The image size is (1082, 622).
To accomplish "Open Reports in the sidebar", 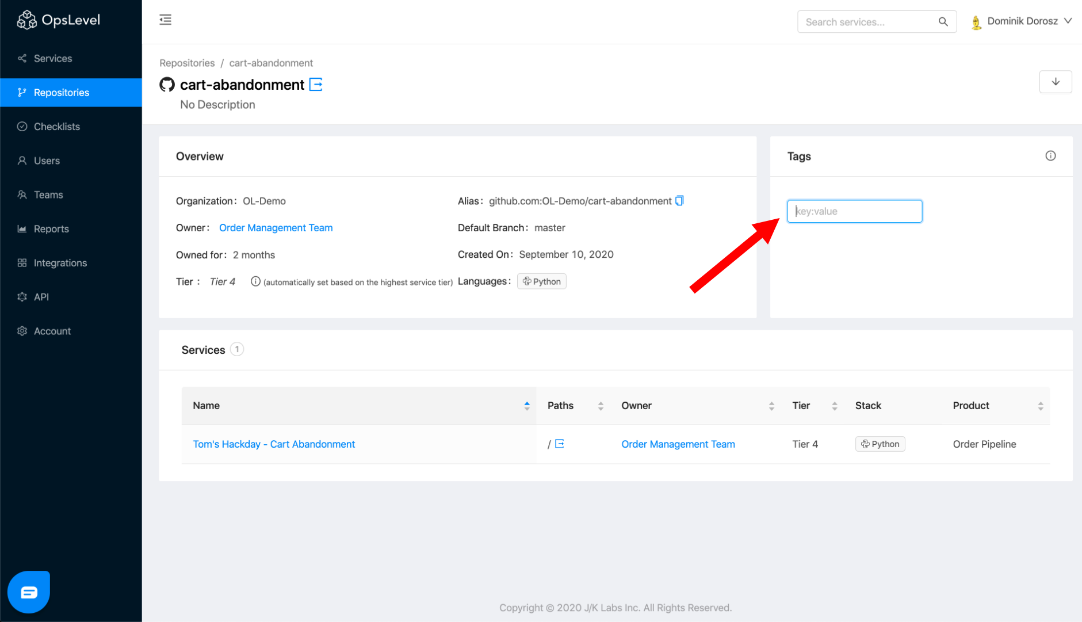I will point(71,229).
